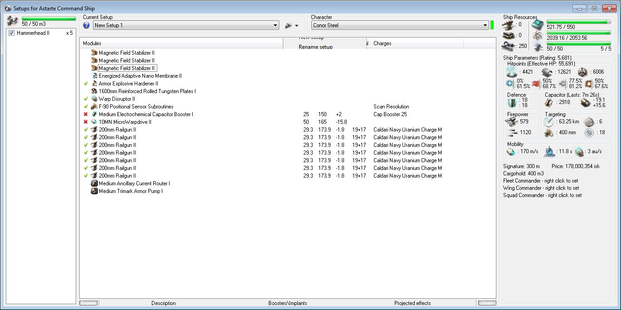Click the turret hardpoints icon
This screenshot has height=310, width=621.
click(508, 24)
